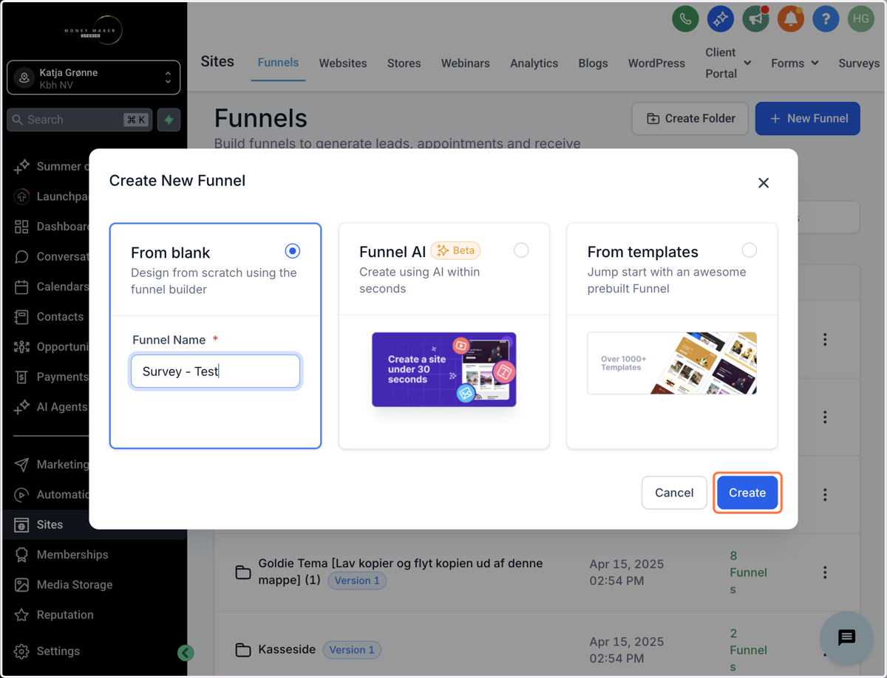887x678 pixels.
Task: Switch to the Stores tab
Action: click(x=404, y=64)
